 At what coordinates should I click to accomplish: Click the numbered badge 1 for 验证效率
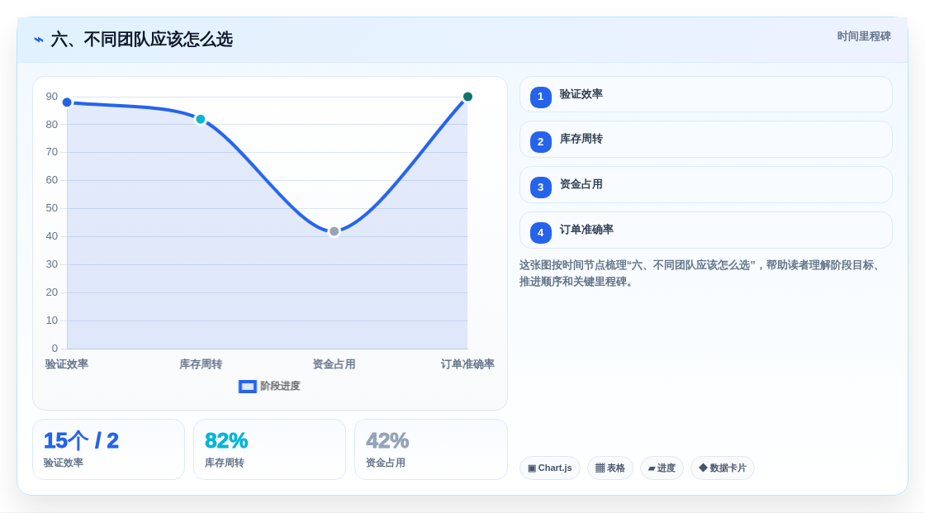[x=540, y=97]
